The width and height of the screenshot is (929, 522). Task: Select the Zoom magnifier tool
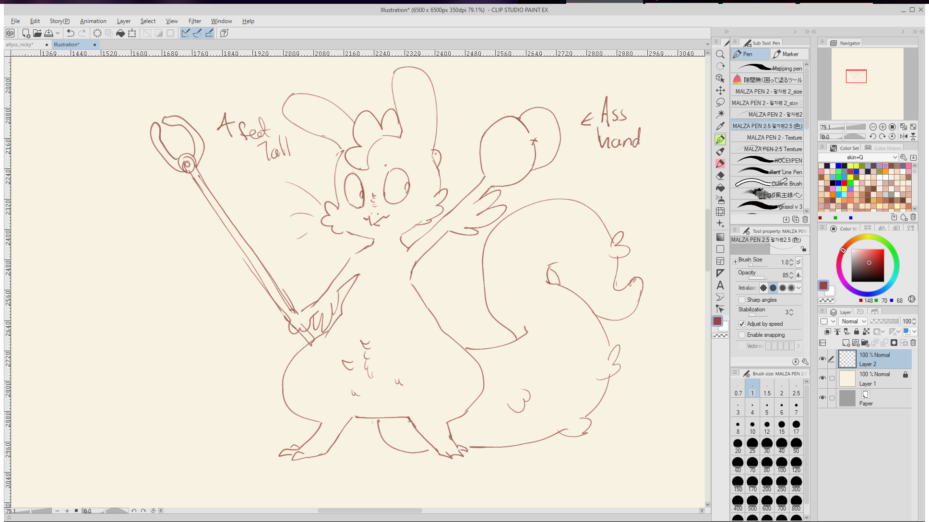tap(720, 54)
